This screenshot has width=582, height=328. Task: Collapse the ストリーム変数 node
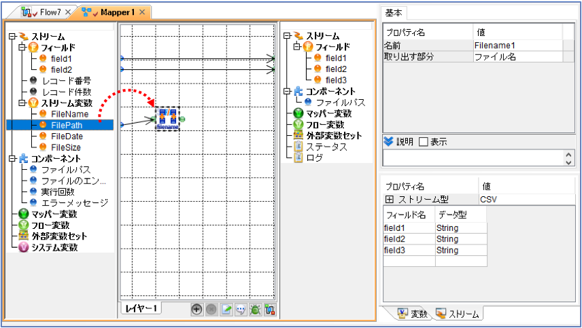click(22, 103)
